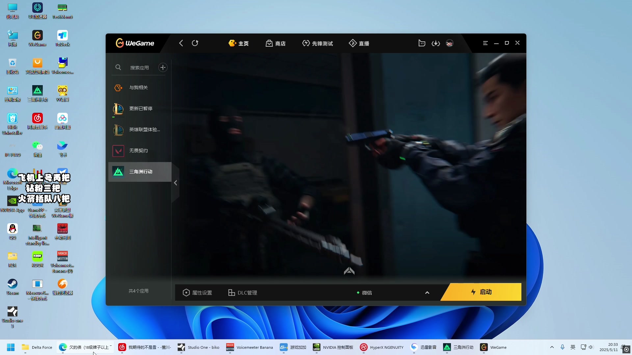Open the 飞书 desktop icon

click(x=63, y=148)
